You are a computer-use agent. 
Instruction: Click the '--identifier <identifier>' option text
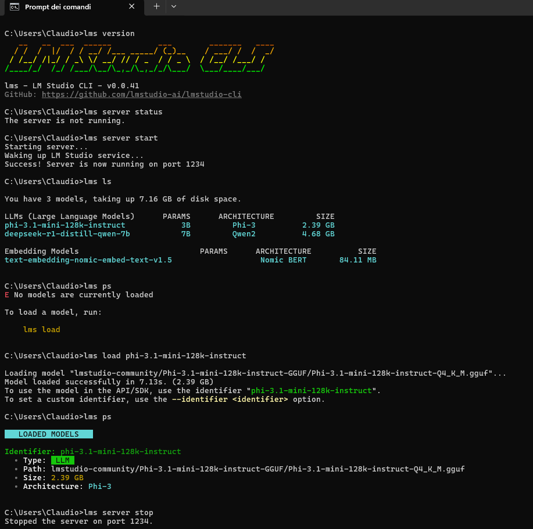click(x=230, y=400)
